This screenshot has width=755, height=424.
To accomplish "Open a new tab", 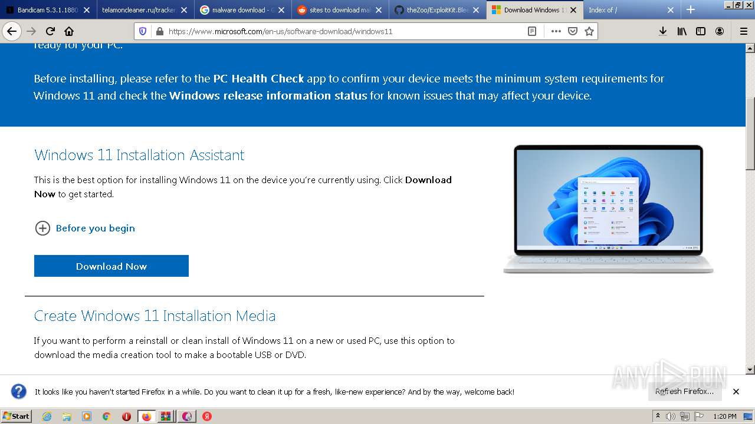I will click(691, 9).
